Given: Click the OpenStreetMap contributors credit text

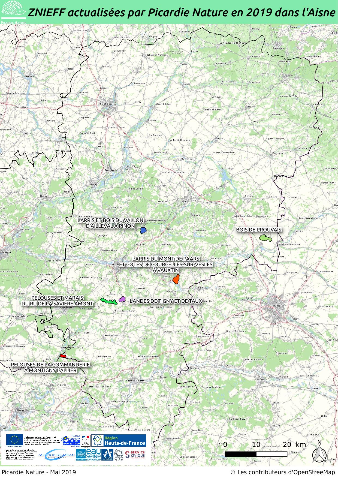Looking at the screenshot, I should (x=283, y=472).
